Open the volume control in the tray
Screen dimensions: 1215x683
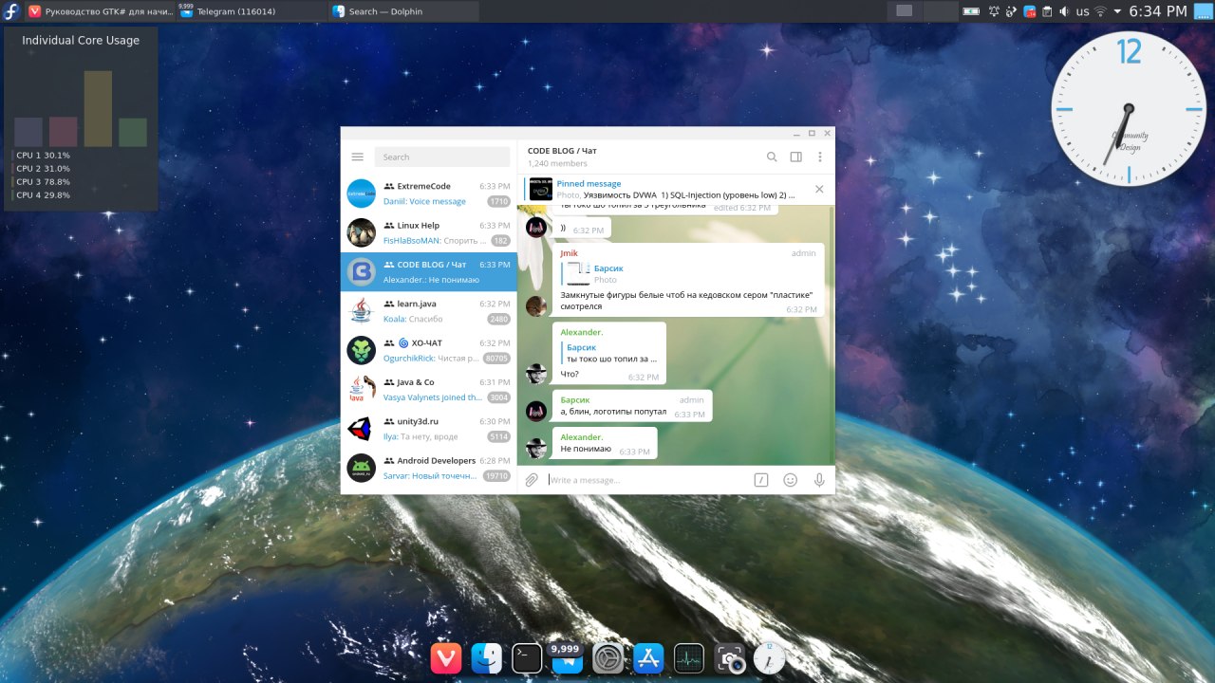tap(1064, 11)
